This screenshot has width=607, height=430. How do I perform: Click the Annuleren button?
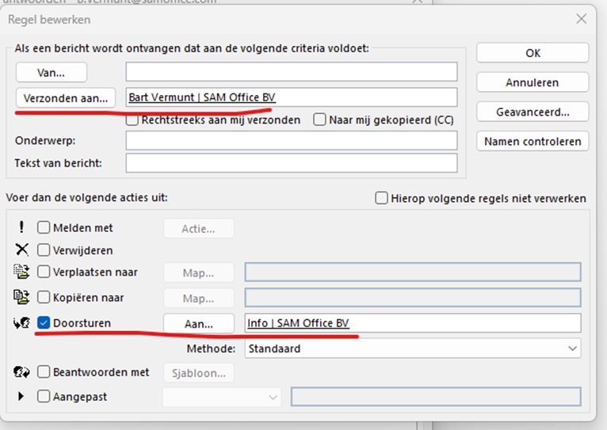(532, 82)
